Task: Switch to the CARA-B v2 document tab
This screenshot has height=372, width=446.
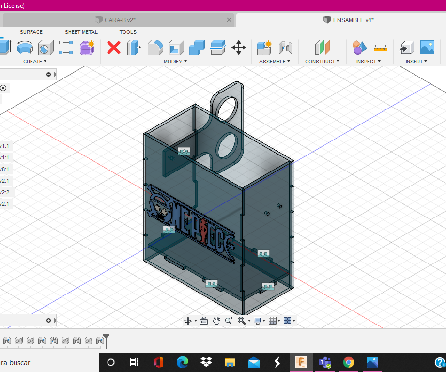Action: pyautogui.click(x=120, y=20)
